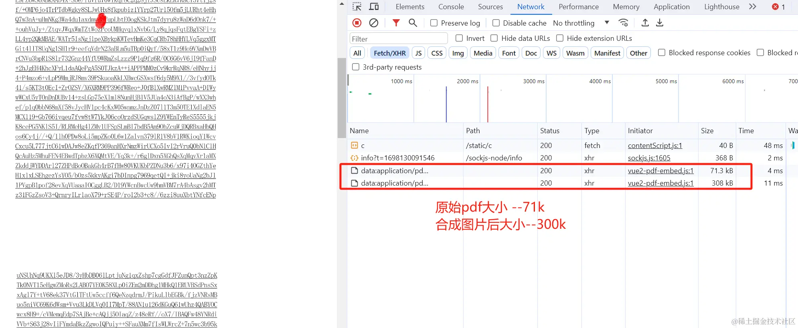Image resolution: width=798 pixels, height=328 pixels.
Task: Filter requests by Wasm
Action: tap(575, 53)
